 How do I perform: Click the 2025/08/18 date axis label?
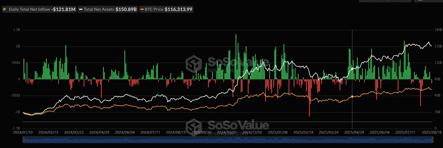coord(431,132)
